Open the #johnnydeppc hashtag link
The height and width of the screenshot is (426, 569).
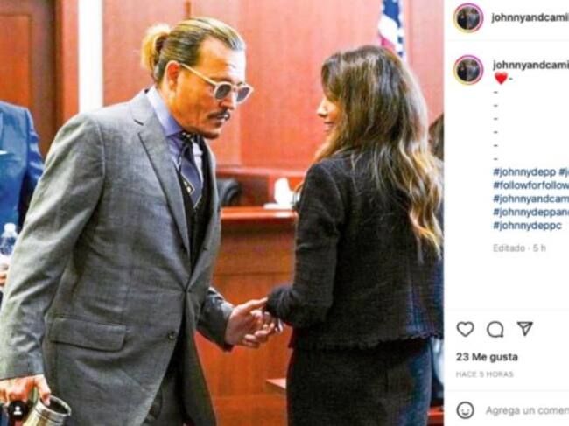click(x=526, y=225)
